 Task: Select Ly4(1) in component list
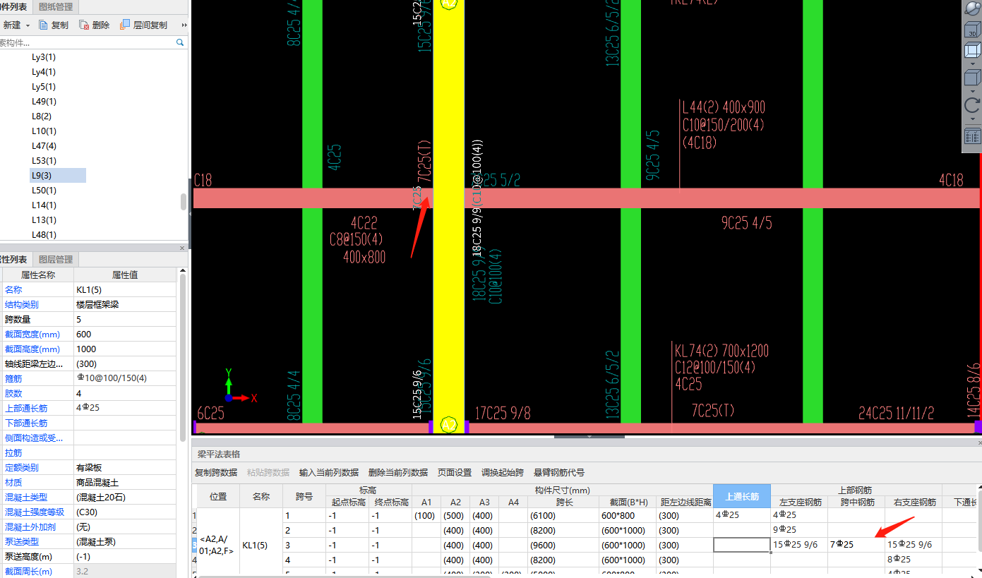(44, 72)
